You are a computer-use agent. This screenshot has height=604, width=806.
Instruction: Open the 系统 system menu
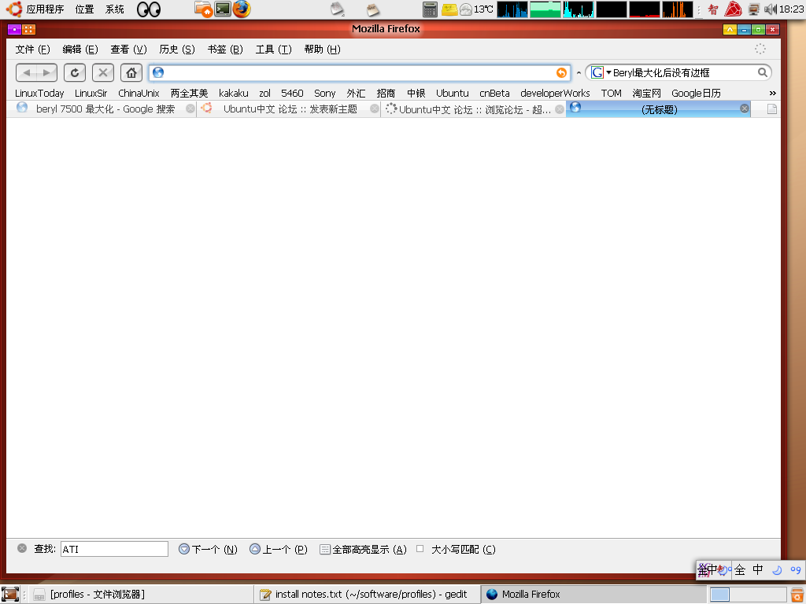[x=115, y=9]
